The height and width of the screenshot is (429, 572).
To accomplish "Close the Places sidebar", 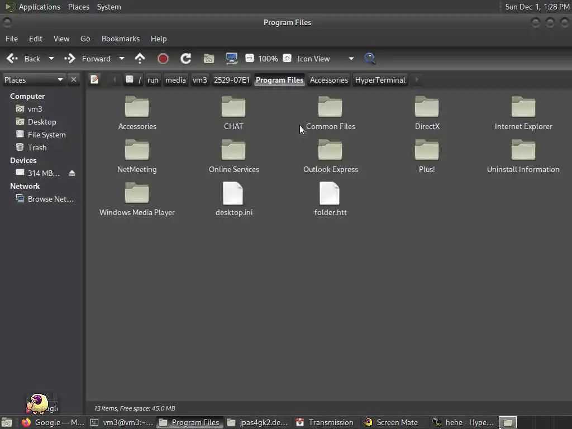I will tap(74, 79).
